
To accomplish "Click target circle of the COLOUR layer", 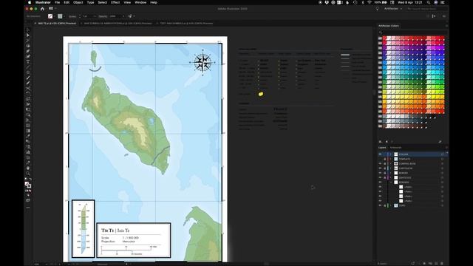I will (x=442, y=154).
